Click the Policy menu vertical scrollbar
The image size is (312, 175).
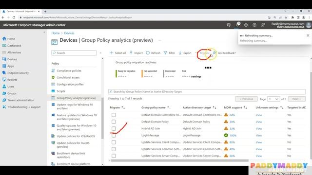[102, 118]
